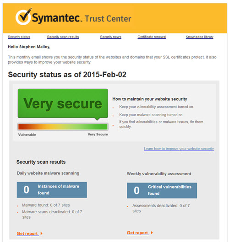This screenshot has width=229, height=242.
Task: Click the Security scan results section heading
Action: tap(41, 162)
